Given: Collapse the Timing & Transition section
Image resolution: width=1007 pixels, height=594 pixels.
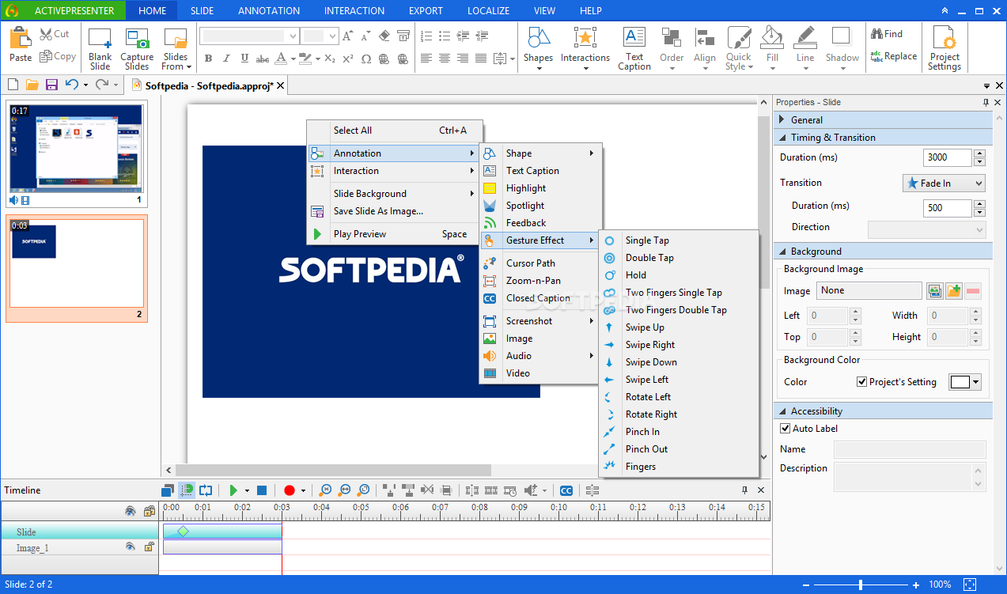Looking at the screenshot, I should (x=782, y=138).
